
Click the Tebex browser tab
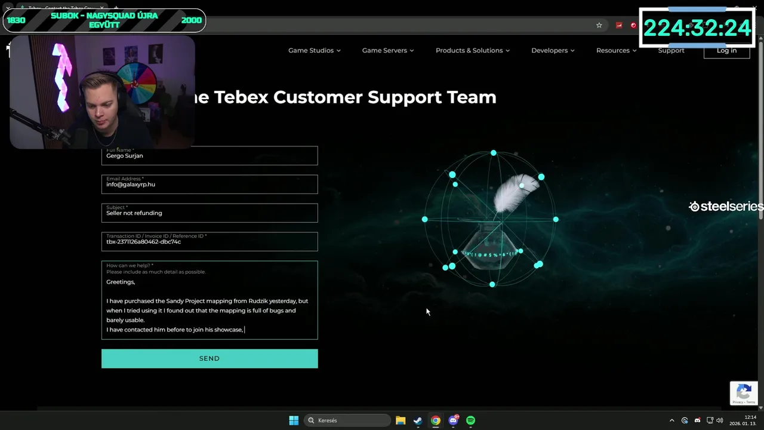(63, 8)
